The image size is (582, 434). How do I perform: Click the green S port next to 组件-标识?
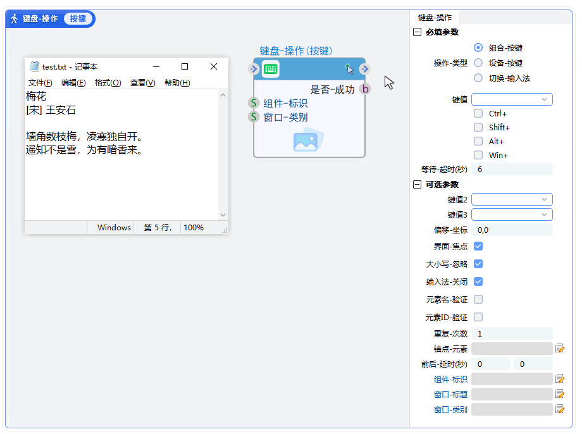254,103
